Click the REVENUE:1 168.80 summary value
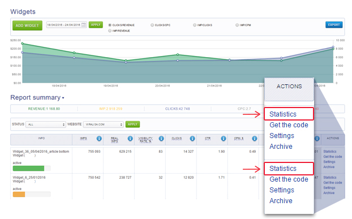352x219 pixels. [44, 109]
